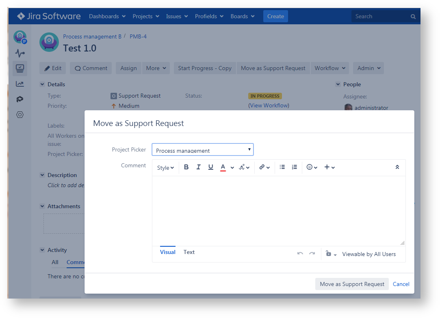440x318 pixels.
Task: Expand the insert more content plus menu
Action: [x=329, y=167]
